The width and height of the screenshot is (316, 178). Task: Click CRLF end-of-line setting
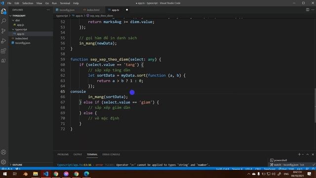coord(258,169)
